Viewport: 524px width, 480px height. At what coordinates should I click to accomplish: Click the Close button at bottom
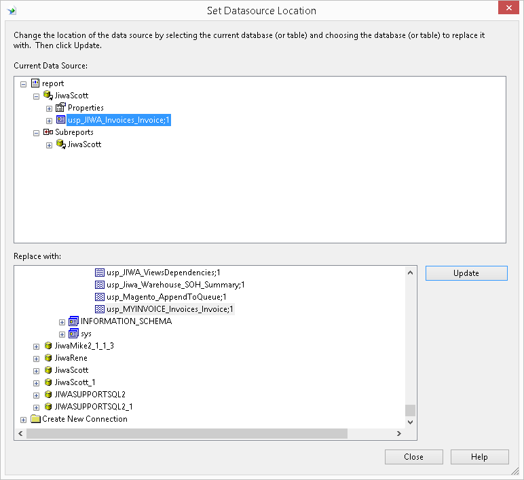tap(413, 457)
